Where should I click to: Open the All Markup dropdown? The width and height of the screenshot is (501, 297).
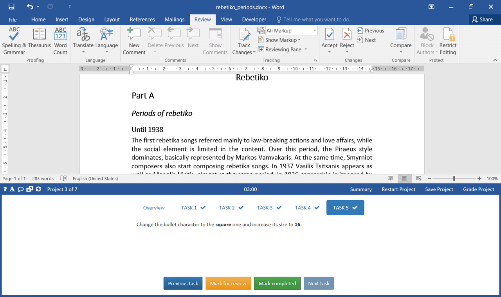tap(291, 31)
